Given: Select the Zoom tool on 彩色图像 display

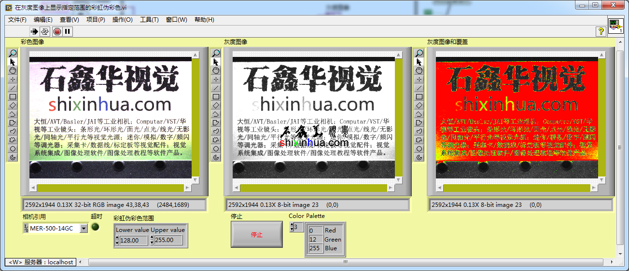Looking at the screenshot, I should tap(13, 53).
